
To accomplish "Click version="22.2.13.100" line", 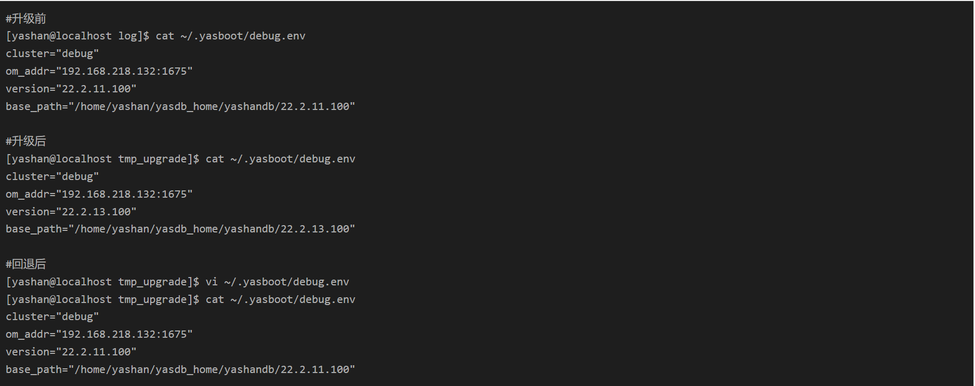I will 71,212.
